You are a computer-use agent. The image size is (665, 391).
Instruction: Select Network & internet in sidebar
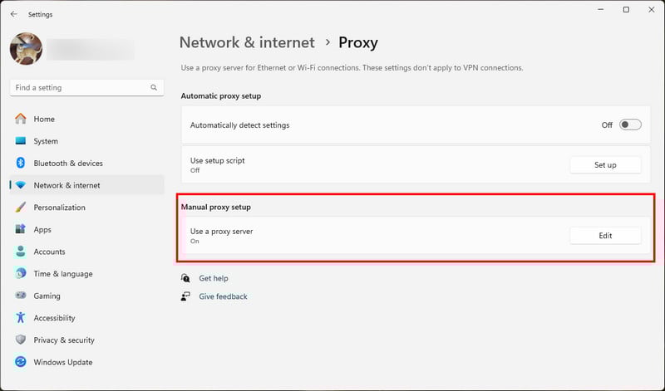coord(86,185)
